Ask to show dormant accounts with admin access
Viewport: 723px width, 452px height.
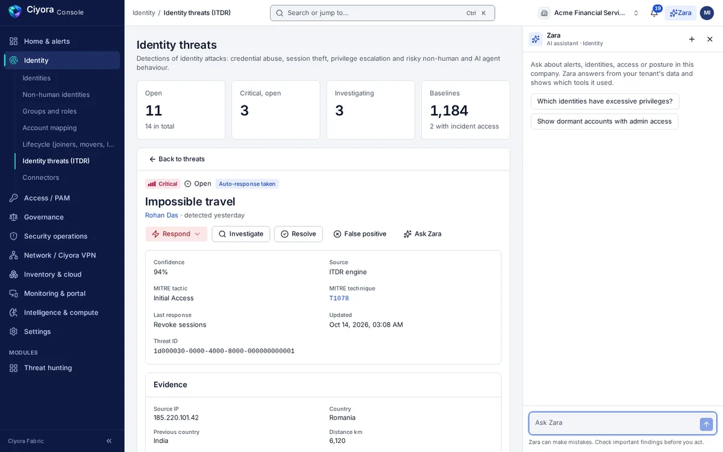point(604,121)
